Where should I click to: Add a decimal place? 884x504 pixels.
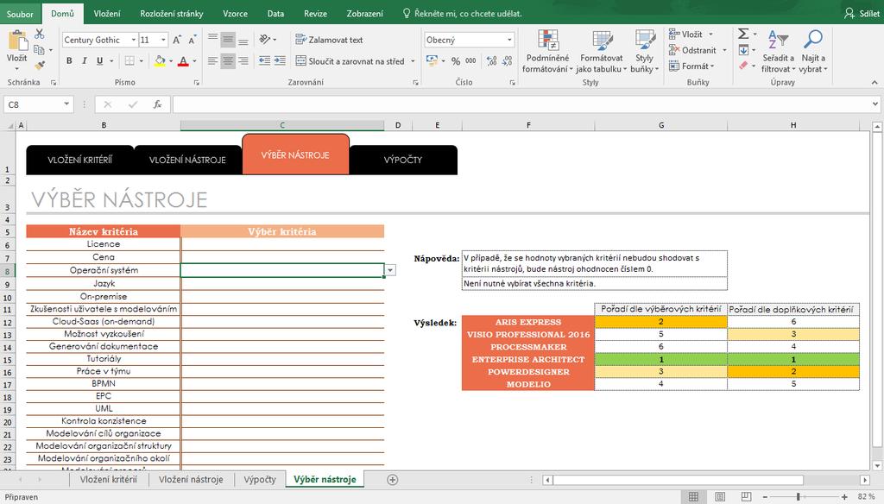(491, 61)
